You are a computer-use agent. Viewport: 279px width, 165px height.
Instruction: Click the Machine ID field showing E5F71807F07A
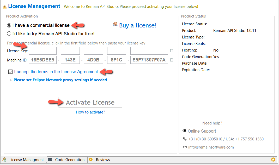point(149,60)
